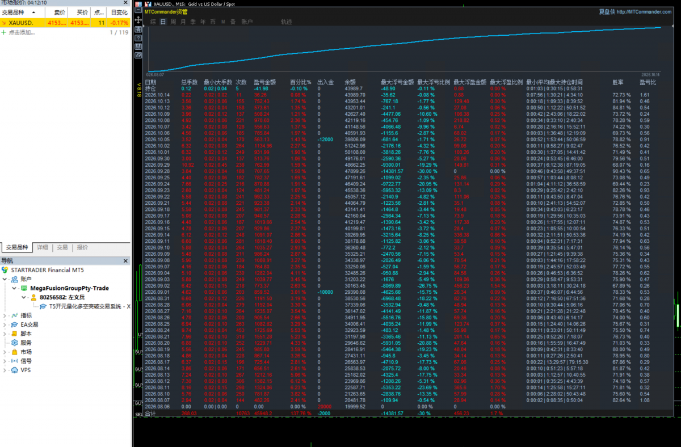The image size is (681, 447).
Task: Click the 账户 accounts people icon
Action: [x=14, y=279]
